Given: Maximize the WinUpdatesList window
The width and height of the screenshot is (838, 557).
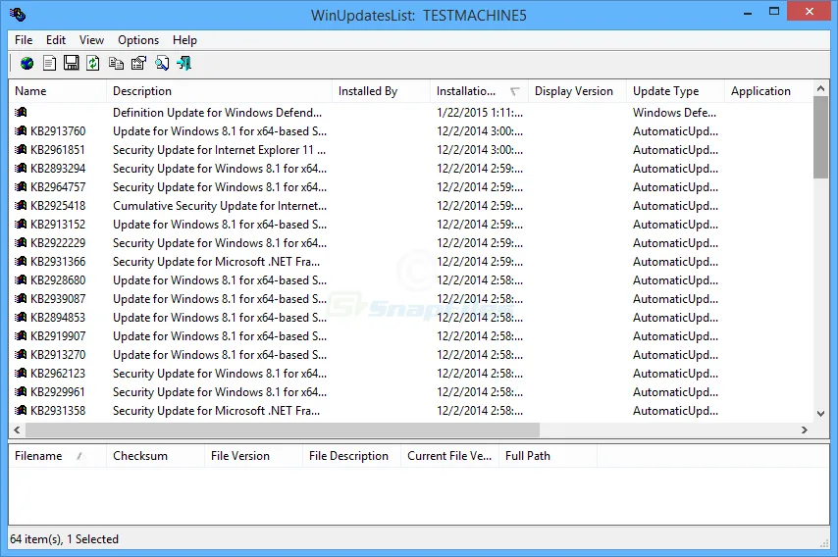Looking at the screenshot, I should pos(774,11).
